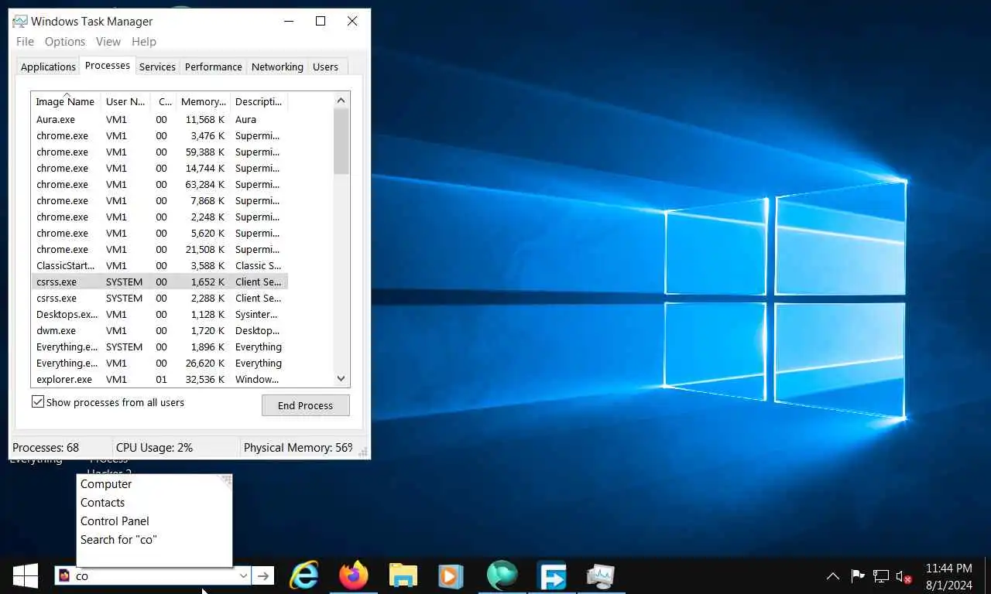Select the Desktops.exe process row

coord(159,315)
